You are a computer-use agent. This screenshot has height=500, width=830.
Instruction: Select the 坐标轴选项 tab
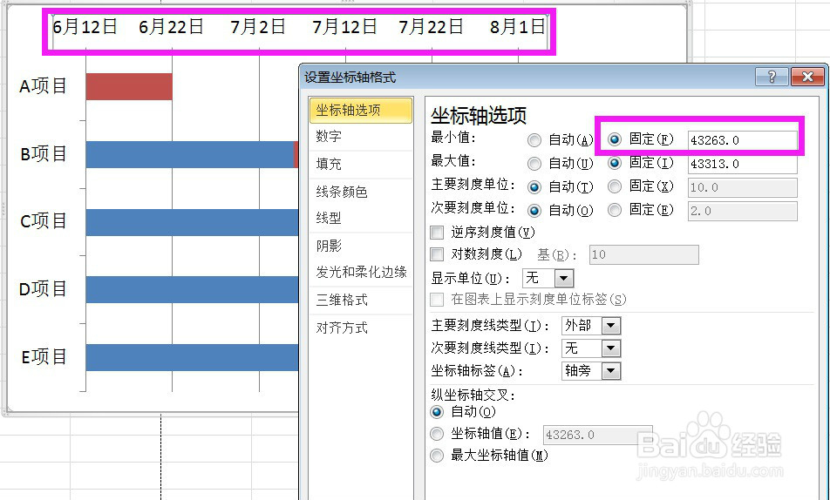(360, 110)
